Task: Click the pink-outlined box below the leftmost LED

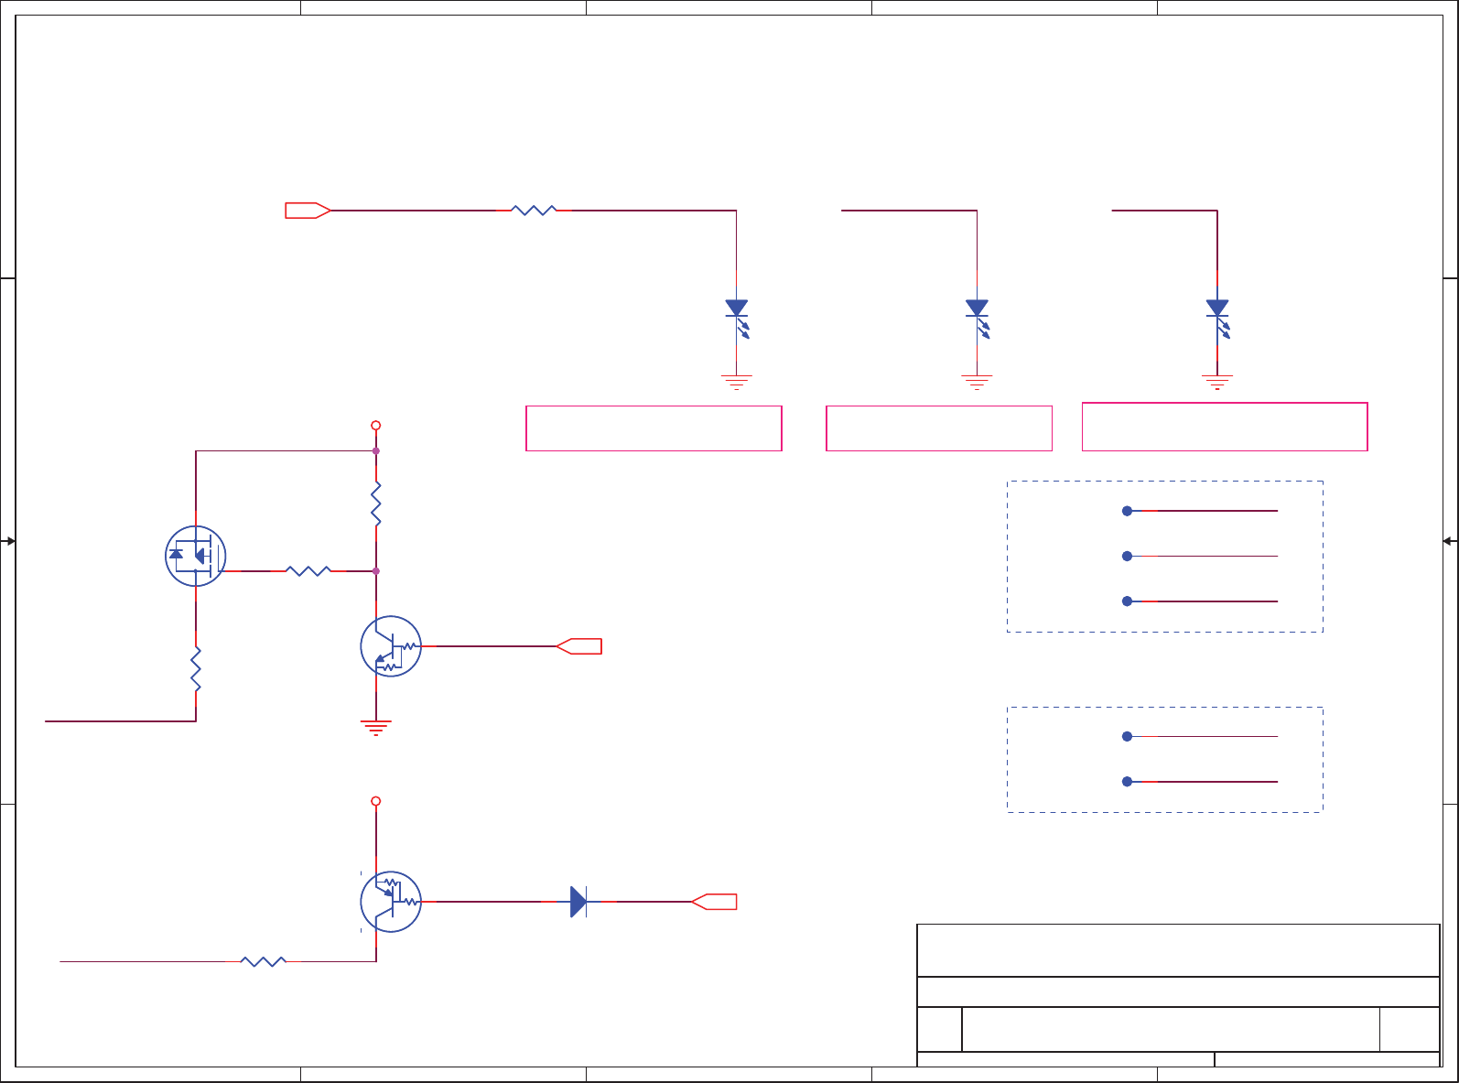Action: [654, 428]
